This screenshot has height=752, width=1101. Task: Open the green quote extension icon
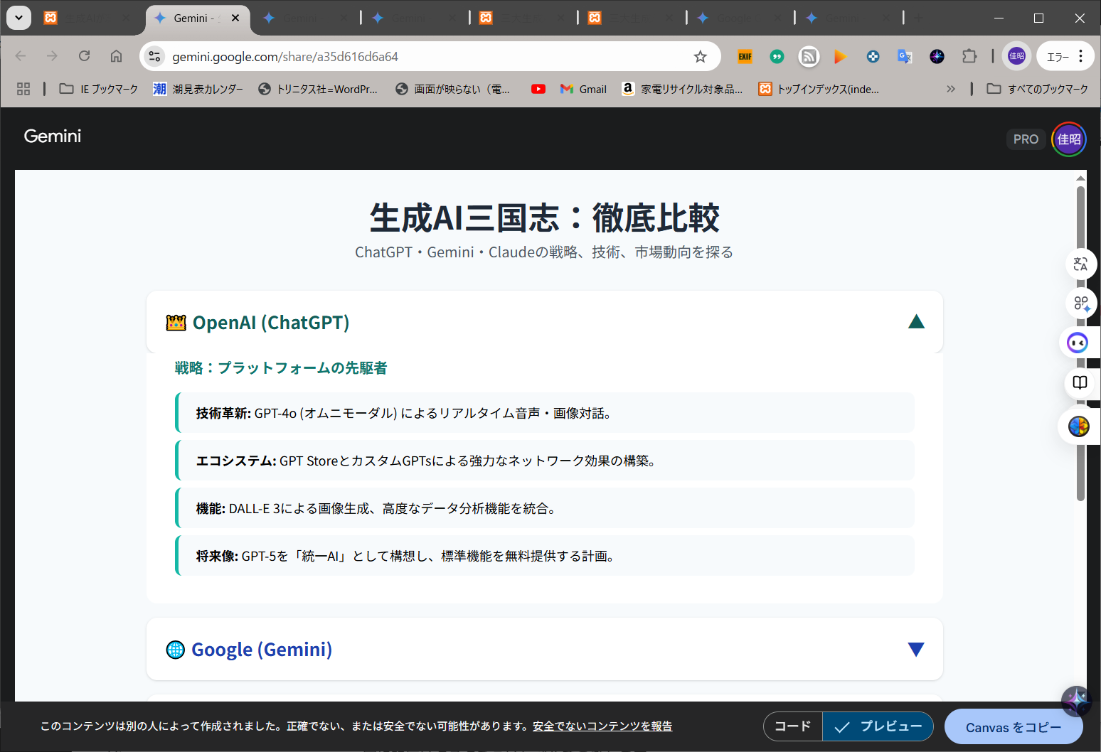[x=777, y=57]
